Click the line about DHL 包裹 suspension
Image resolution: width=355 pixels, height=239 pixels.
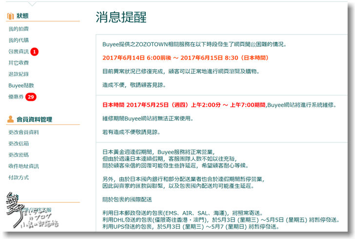click(x=221, y=220)
